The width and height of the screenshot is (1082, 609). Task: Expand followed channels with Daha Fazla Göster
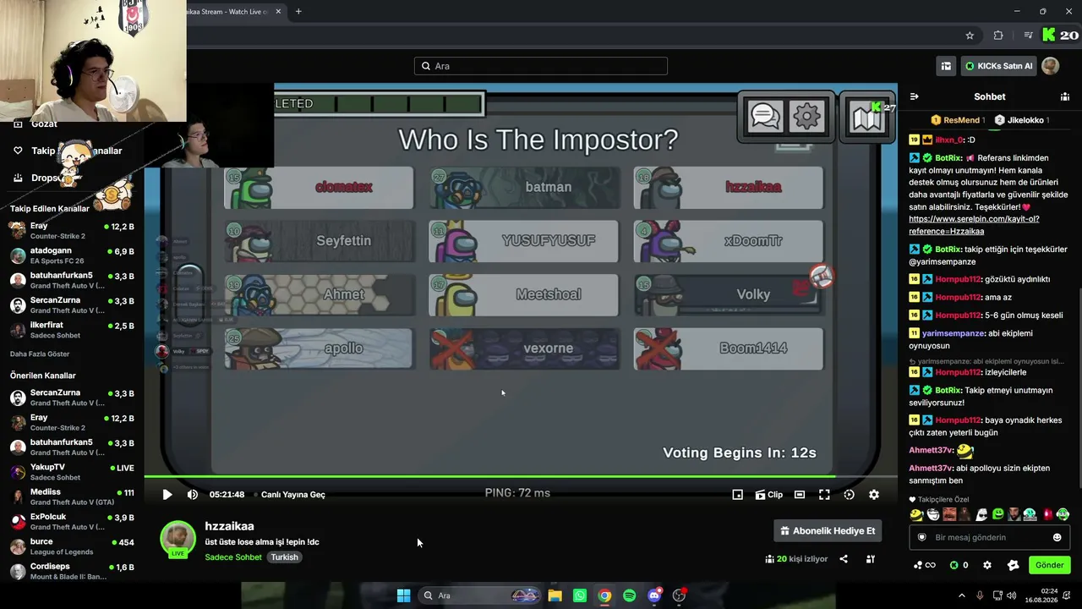[x=40, y=354]
